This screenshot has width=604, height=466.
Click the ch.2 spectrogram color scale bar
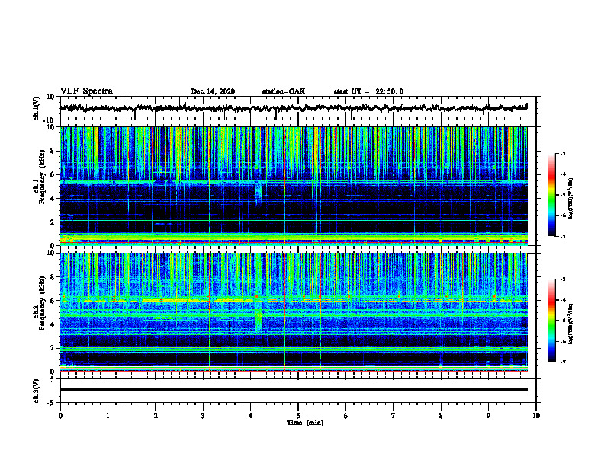(552, 321)
